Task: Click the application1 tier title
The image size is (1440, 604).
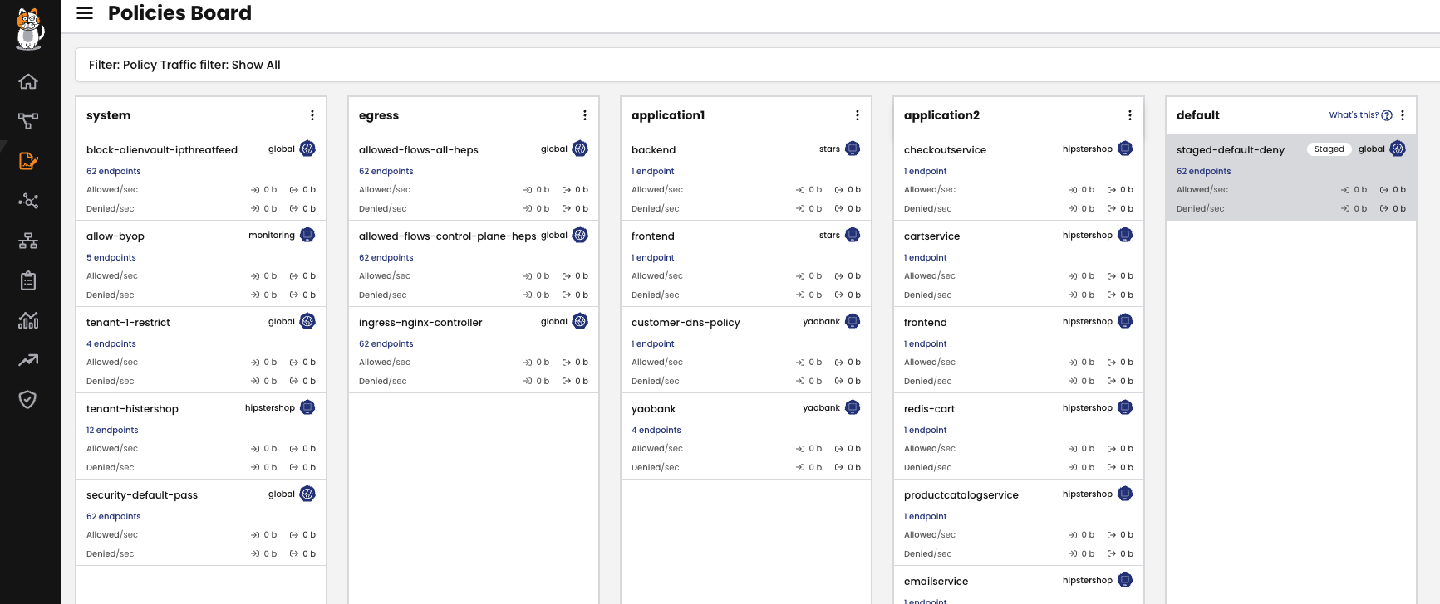Action: pos(668,115)
